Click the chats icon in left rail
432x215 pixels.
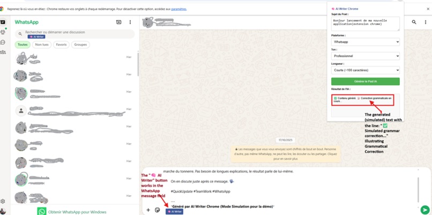tap(3, 22)
